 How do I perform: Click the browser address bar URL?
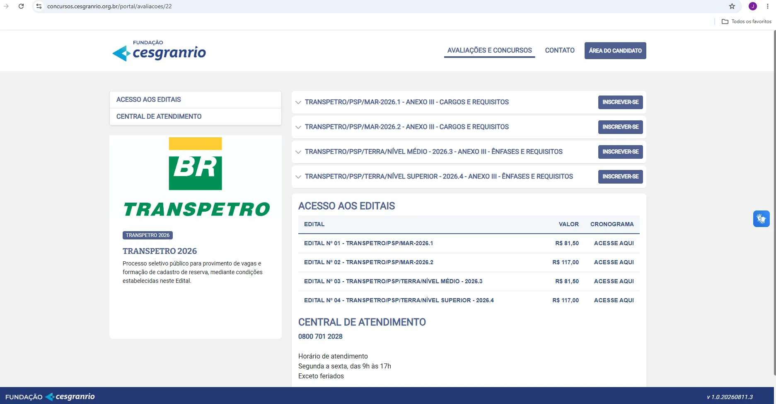tap(109, 6)
